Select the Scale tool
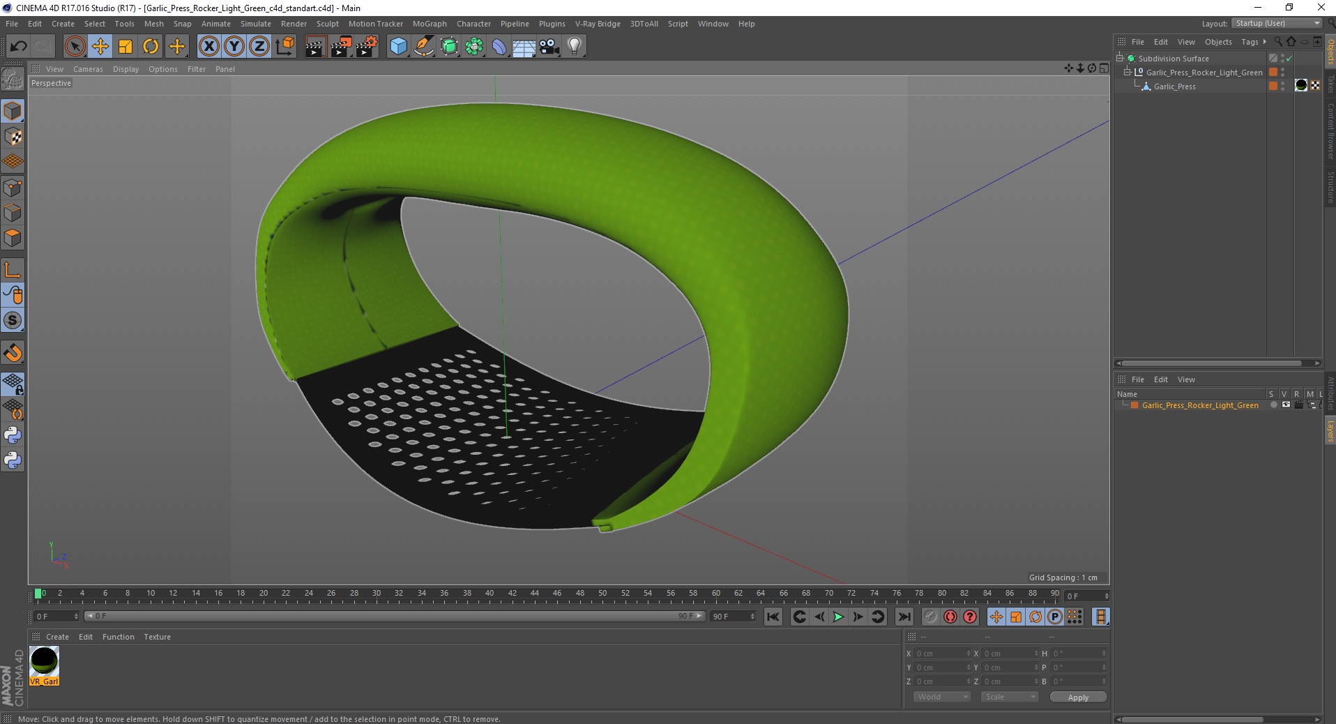Image resolution: width=1336 pixels, height=724 pixels. pos(126,47)
